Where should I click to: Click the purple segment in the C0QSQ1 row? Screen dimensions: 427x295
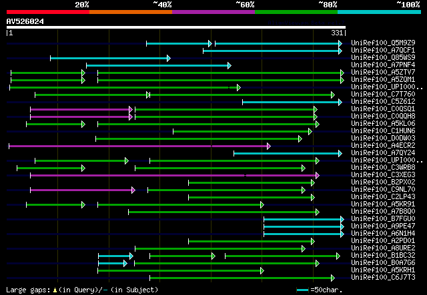tap(81, 110)
